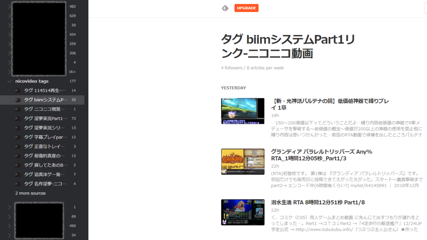
Task: Expand the hidden category showing 259 unread
Action: 10,44
